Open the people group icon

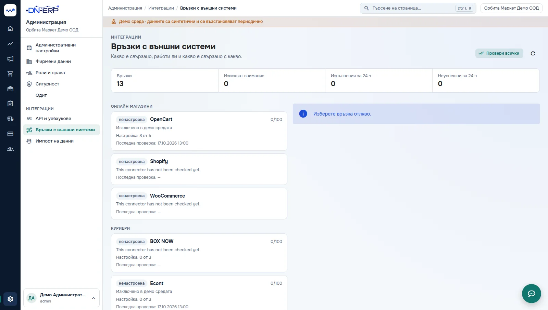click(x=10, y=149)
